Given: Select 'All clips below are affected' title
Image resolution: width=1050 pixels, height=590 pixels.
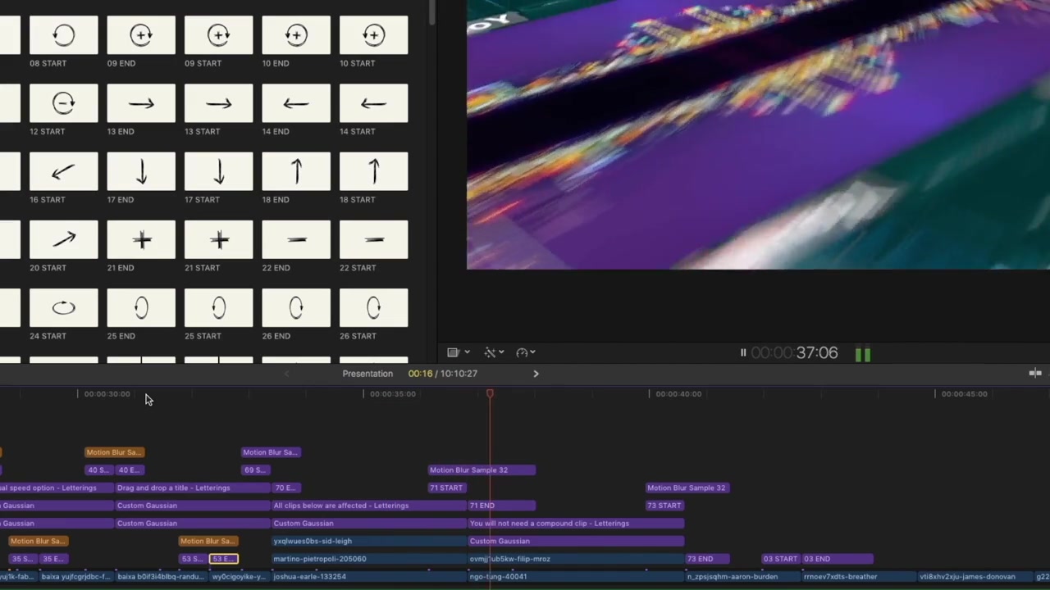Looking at the screenshot, I should click(369, 506).
